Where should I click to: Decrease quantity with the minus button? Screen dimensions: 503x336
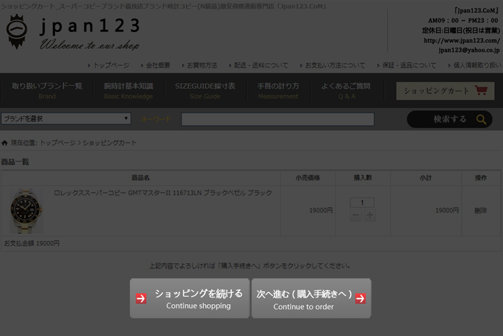tap(355, 215)
